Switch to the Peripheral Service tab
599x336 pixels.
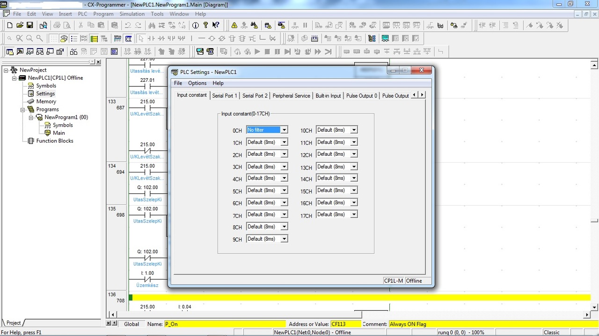pyautogui.click(x=291, y=96)
